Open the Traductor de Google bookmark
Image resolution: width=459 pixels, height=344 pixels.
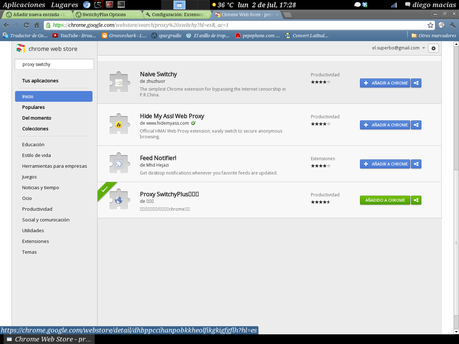(25, 35)
